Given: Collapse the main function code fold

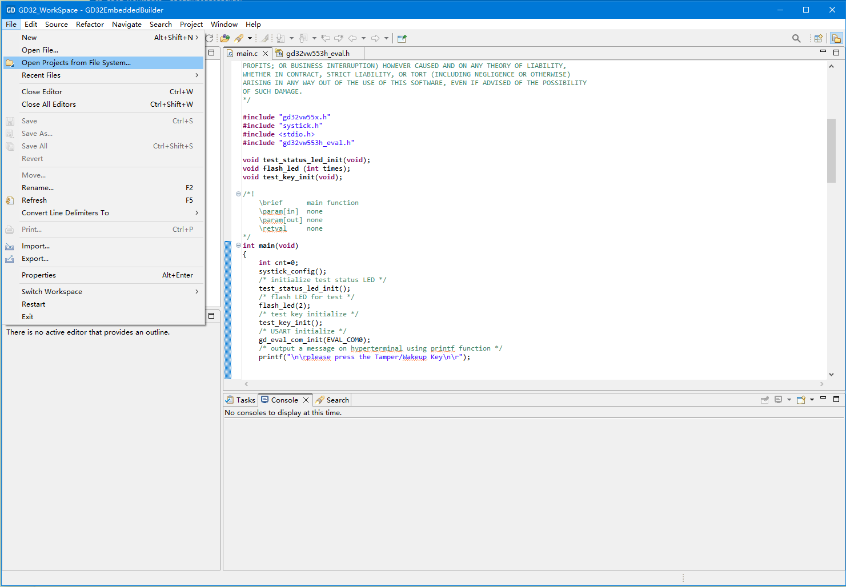Looking at the screenshot, I should click(x=238, y=246).
